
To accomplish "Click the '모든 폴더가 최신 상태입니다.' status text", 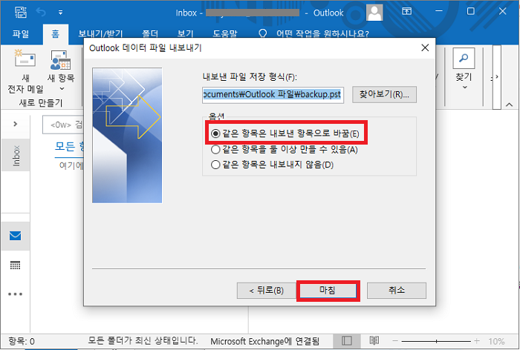I will pos(143,340).
